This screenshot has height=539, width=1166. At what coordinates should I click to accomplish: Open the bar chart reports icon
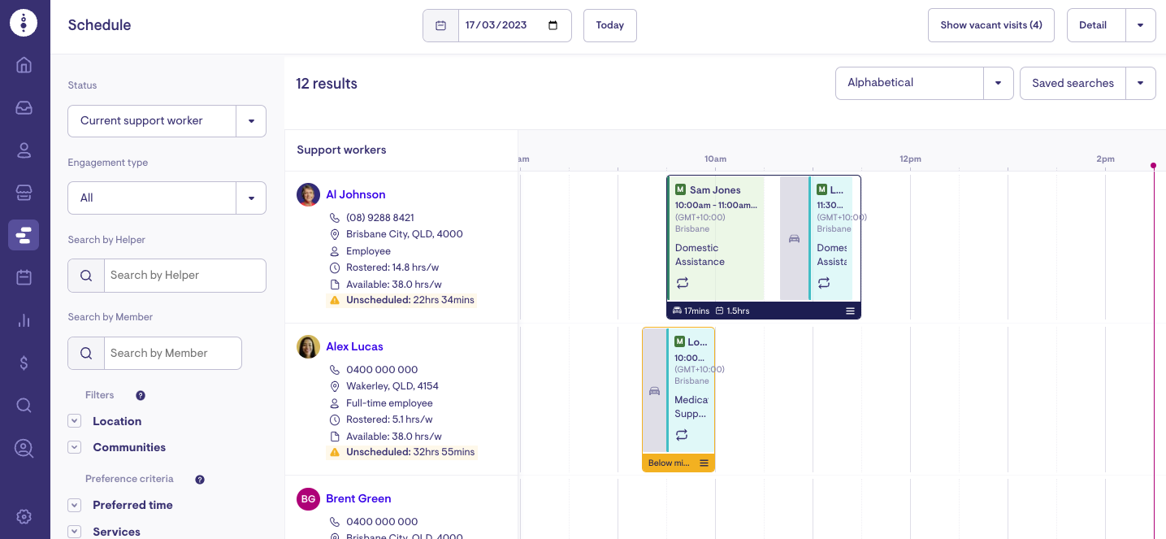point(24,320)
